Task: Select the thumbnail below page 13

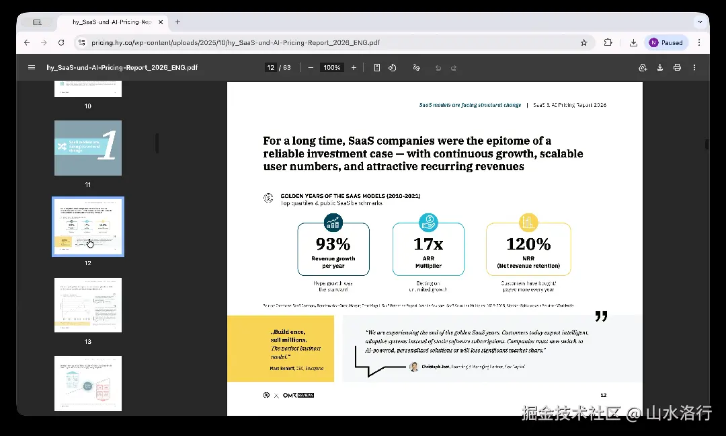Action: (88, 383)
